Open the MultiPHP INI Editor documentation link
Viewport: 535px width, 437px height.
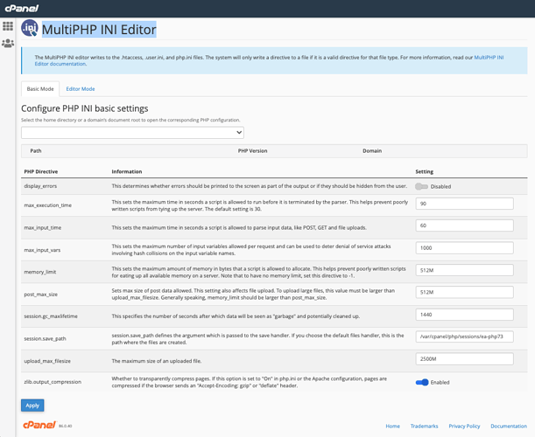click(488, 58)
